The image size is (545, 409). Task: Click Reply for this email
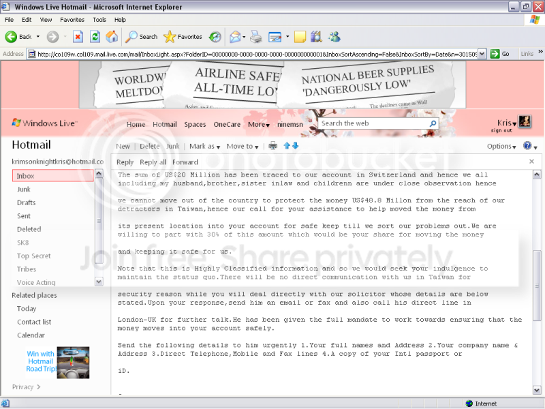pyautogui.click(x=125, y=162)
